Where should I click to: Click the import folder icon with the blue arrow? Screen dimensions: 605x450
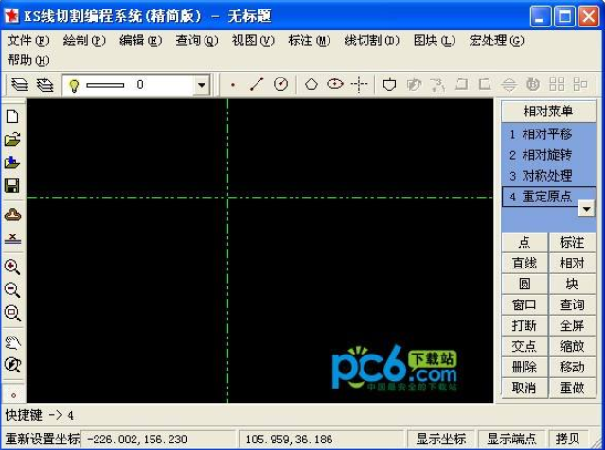[12, 163]
